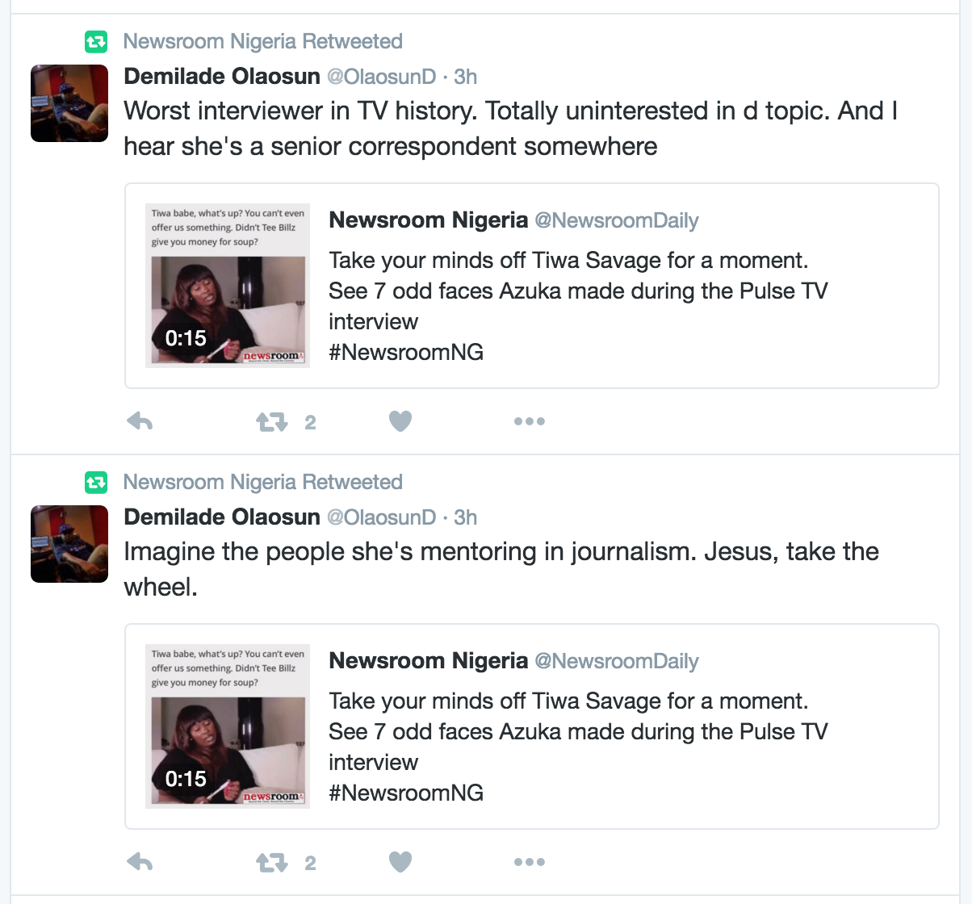Click the green retweet indicator above the first tweet
The width and height of the screenshot is (972, 904).
[95, 40]
